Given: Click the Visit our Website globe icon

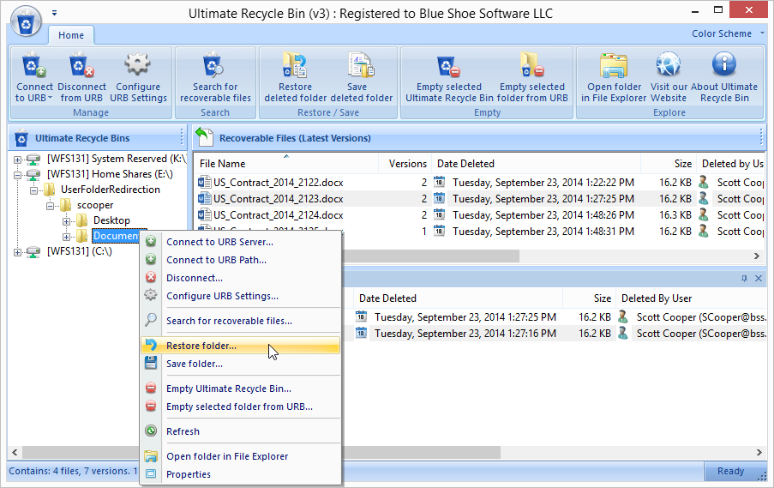Looking at the screenshot, I should coord(668,66).
